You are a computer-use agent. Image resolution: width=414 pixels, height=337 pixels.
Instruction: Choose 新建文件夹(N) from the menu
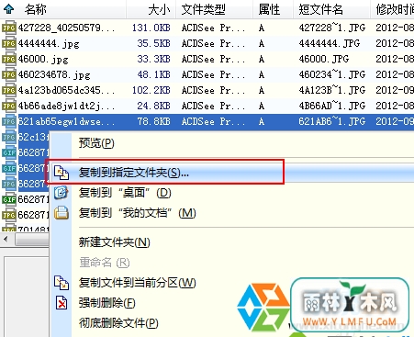pyautogui.click(x=115, y=242)
